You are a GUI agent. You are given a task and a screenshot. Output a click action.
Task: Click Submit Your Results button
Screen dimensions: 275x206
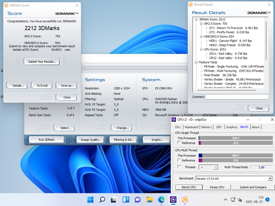coord(42,62)
